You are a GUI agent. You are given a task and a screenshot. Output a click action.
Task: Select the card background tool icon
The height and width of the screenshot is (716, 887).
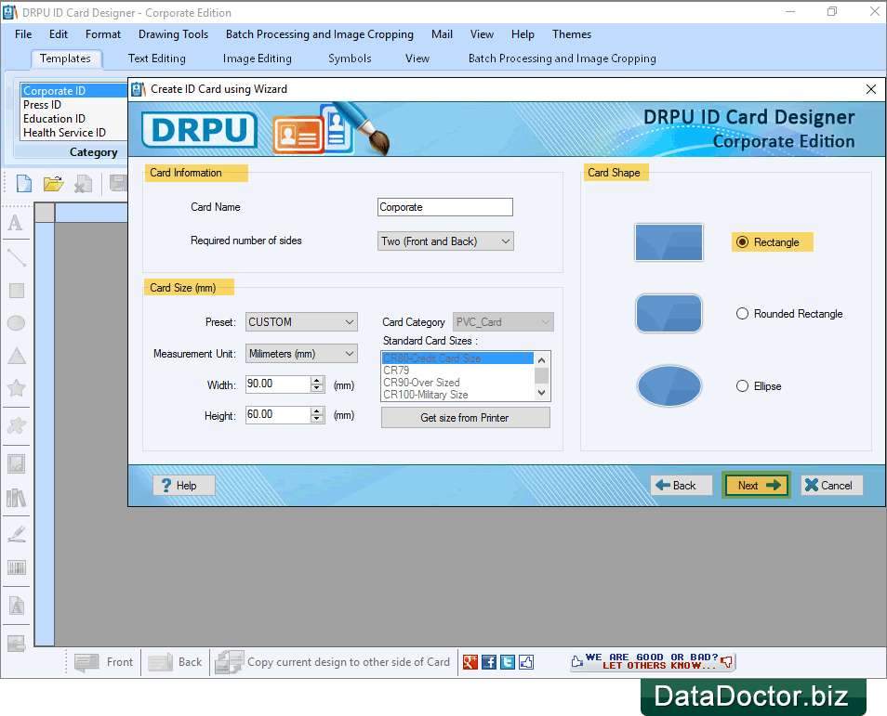coord(17,643)
